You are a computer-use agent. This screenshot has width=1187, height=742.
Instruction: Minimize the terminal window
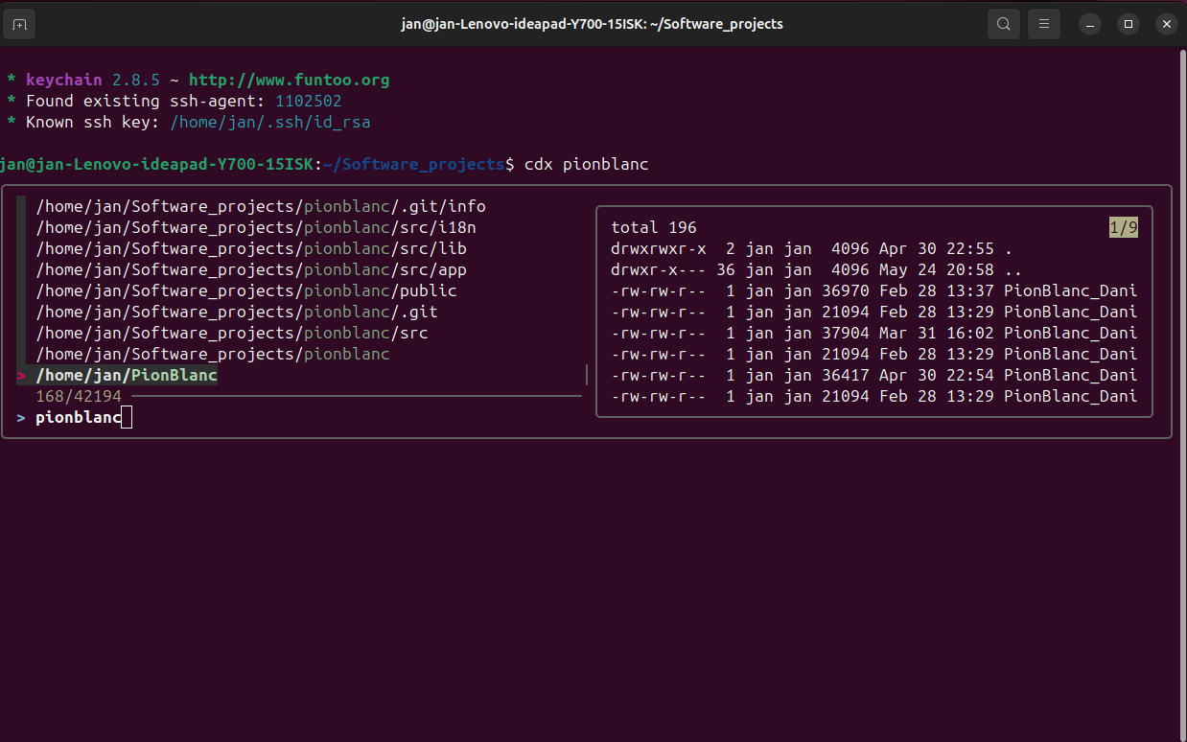(x=1090, y=24)
